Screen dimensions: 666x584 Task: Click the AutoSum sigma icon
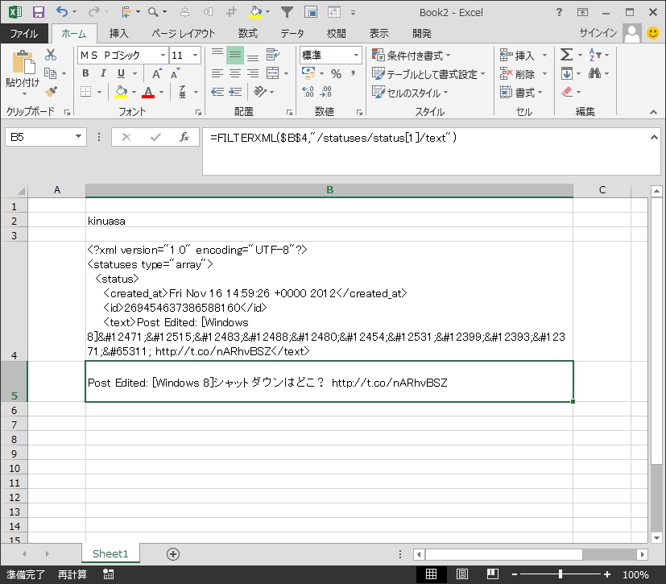point(566,55)
